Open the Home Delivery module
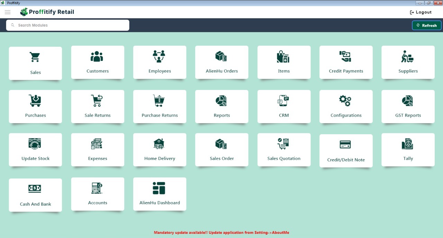Screen dimensions: 443x238 (160, 150)
